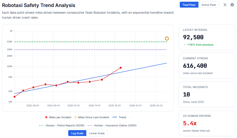
Task: Click the red dot icon for Miles per Incident
Action: pyautogui.click(x=46, y=117)
